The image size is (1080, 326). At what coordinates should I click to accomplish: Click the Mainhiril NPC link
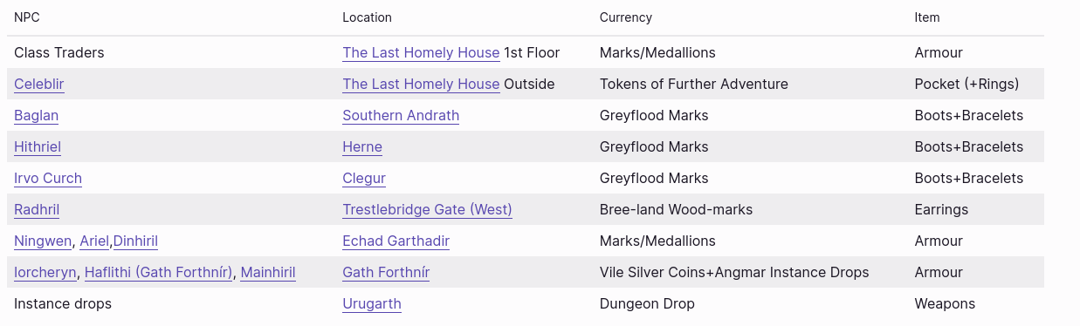pyautogui.click(x=268, y=273)
